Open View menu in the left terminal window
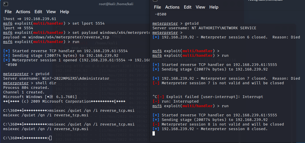Screen dimensions: 305x143 pos(51,12)
